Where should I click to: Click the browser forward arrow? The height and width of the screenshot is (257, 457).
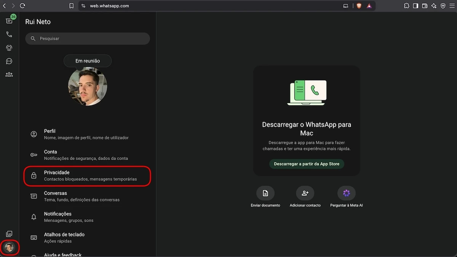click(x=13, y=6)
